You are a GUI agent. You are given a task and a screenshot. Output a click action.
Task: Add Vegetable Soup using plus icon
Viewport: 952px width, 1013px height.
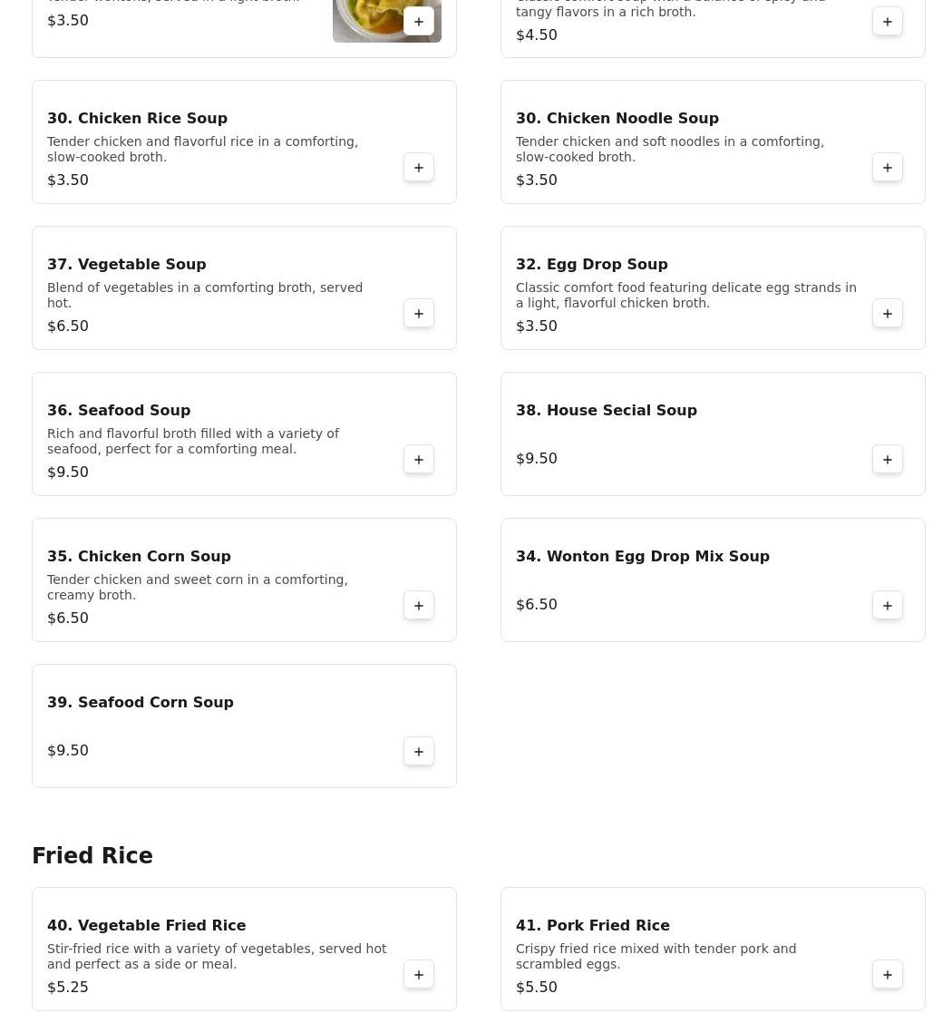point(419,314)
